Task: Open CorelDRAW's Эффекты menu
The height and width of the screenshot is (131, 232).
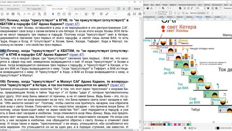Action: tap(173, 5)
